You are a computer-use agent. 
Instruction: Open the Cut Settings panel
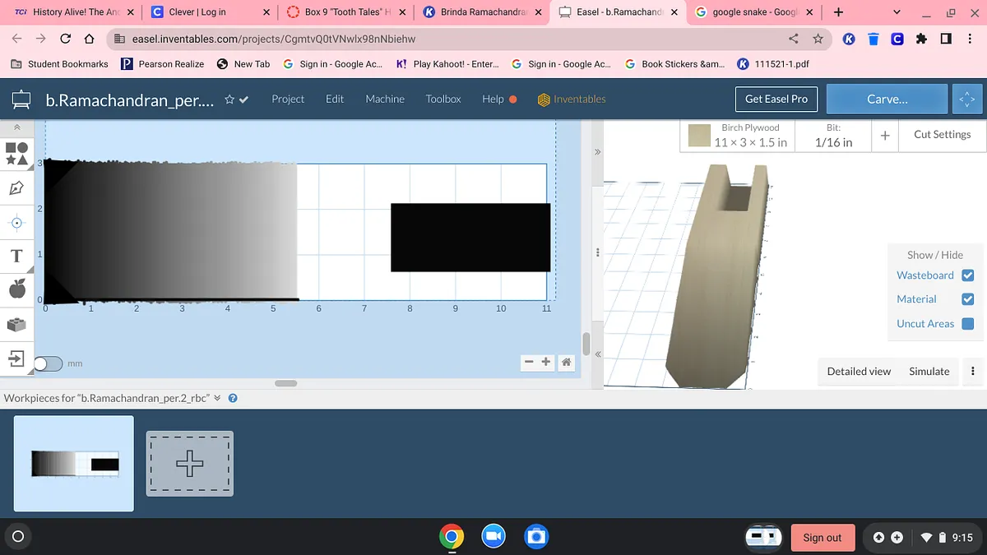[x=942, y=135]
